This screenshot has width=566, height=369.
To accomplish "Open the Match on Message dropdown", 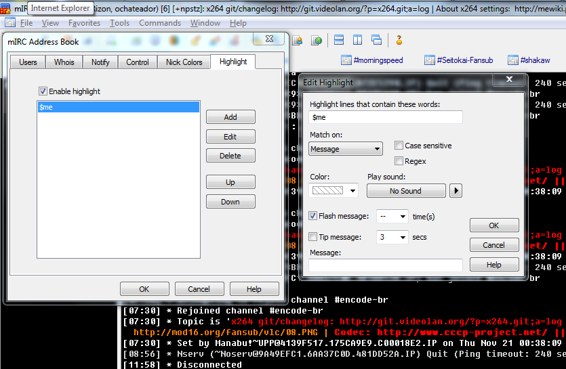I will coord(346,148).
